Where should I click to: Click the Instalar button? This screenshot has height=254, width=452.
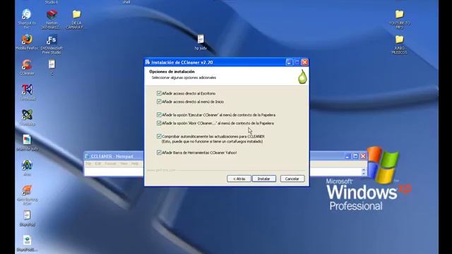[x=263, y=179]
